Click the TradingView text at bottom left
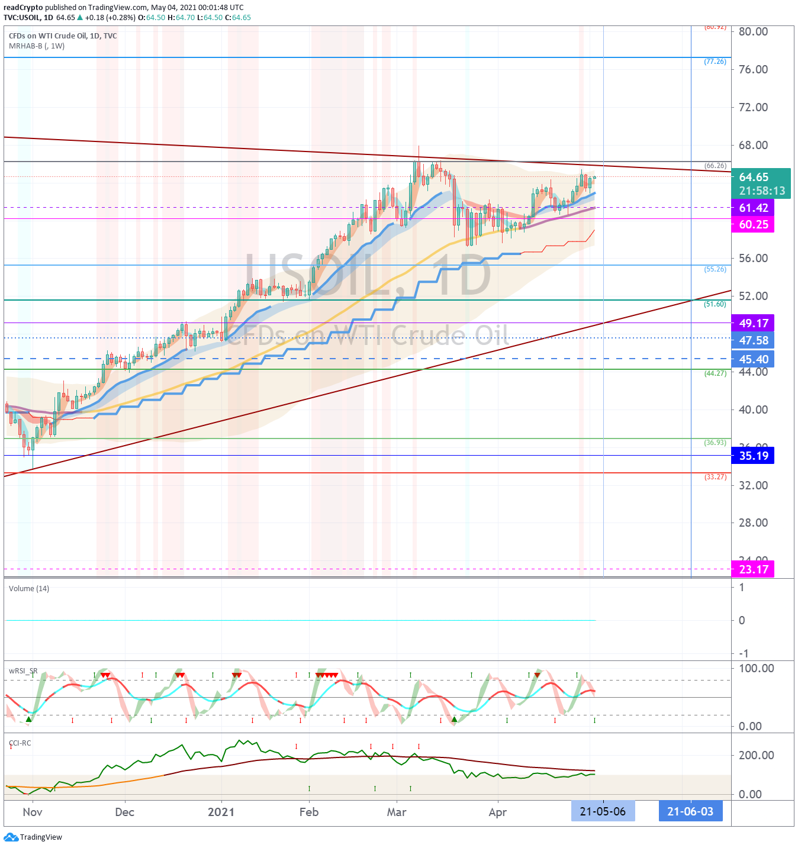This screenshot has width=798, height=848. pos(41,837)
